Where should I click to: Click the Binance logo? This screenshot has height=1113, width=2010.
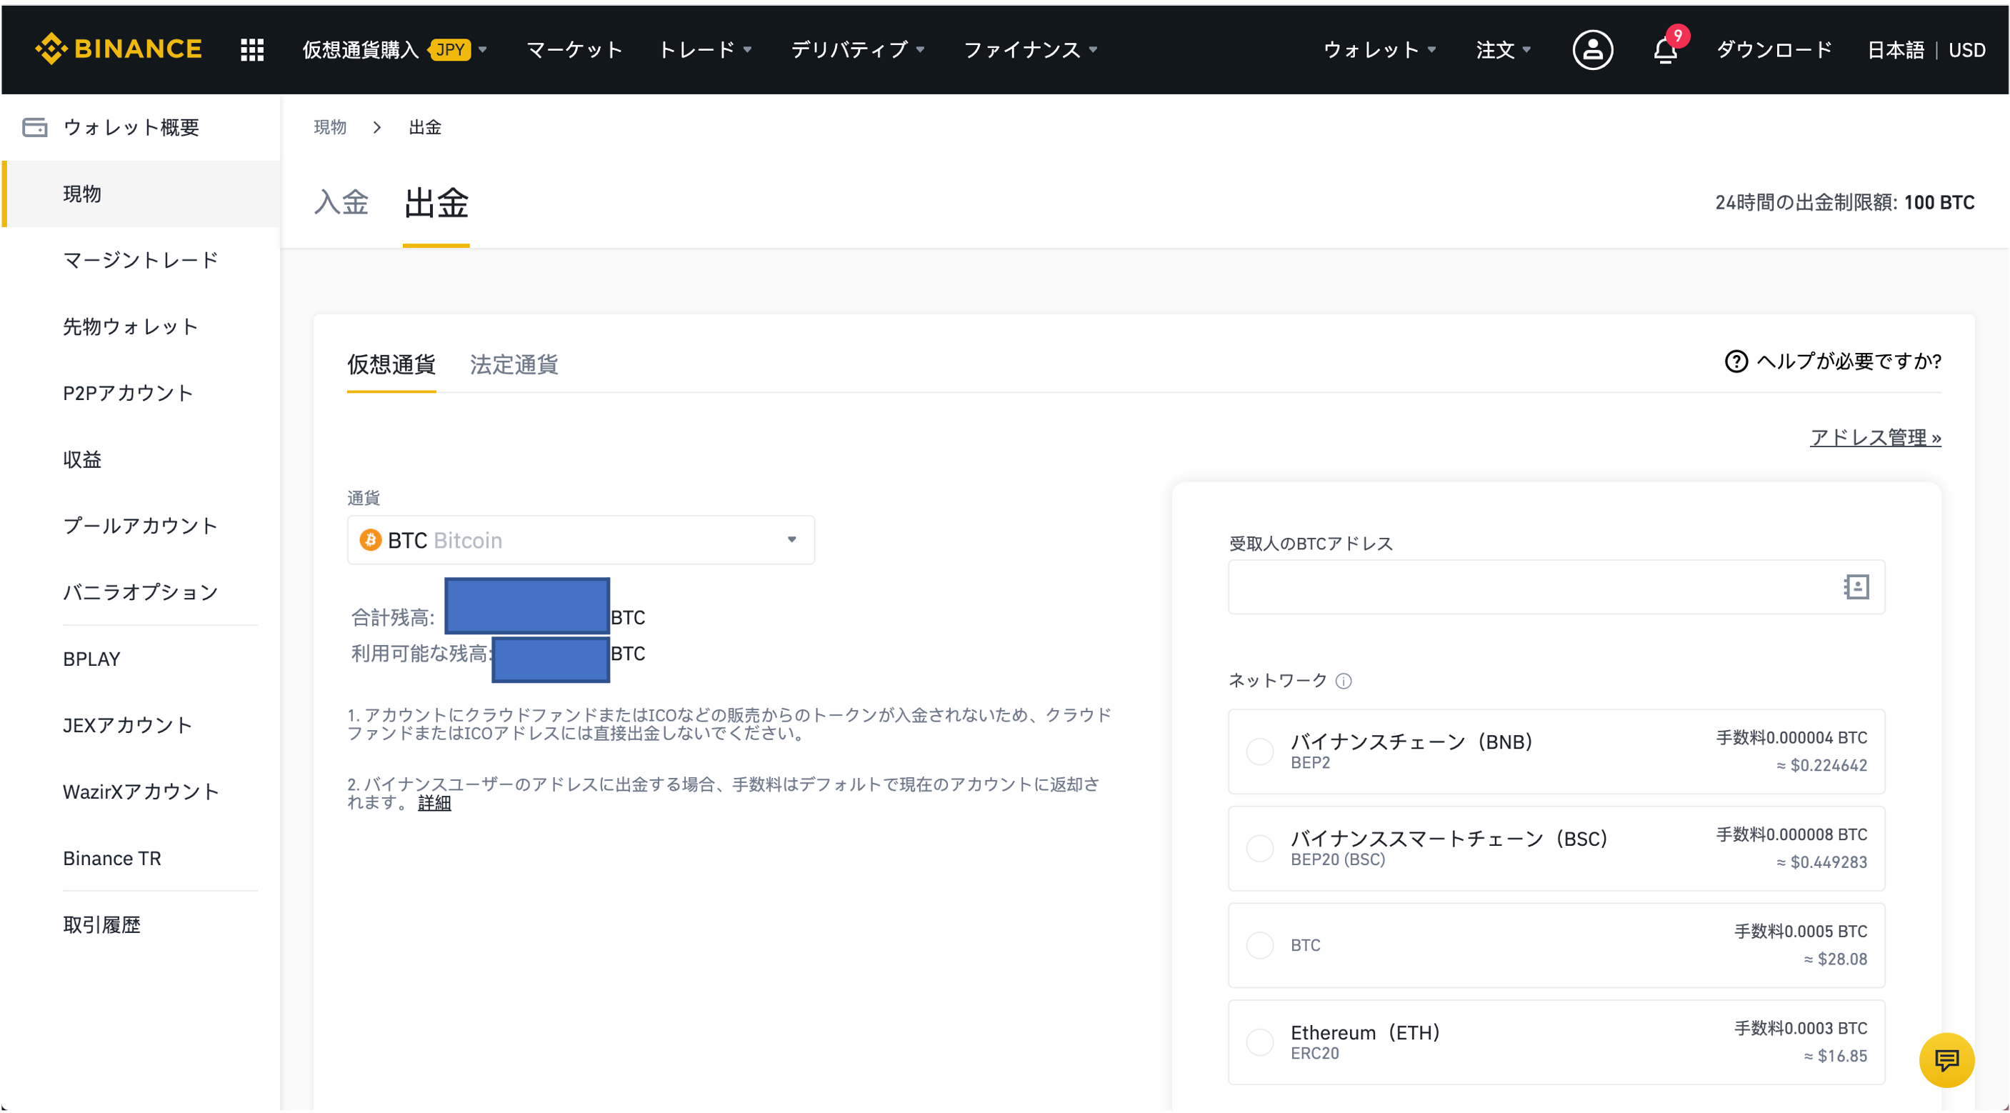(119, 49)
